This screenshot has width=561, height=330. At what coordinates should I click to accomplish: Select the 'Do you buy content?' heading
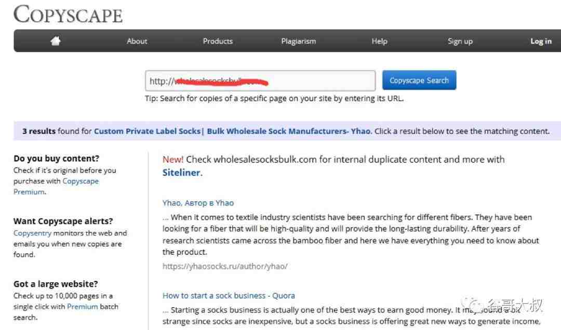point(57,158)
